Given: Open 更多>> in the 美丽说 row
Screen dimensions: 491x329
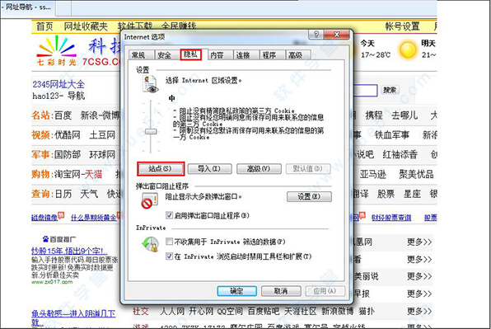Looking at the screenshot, I should coord(419,276).
